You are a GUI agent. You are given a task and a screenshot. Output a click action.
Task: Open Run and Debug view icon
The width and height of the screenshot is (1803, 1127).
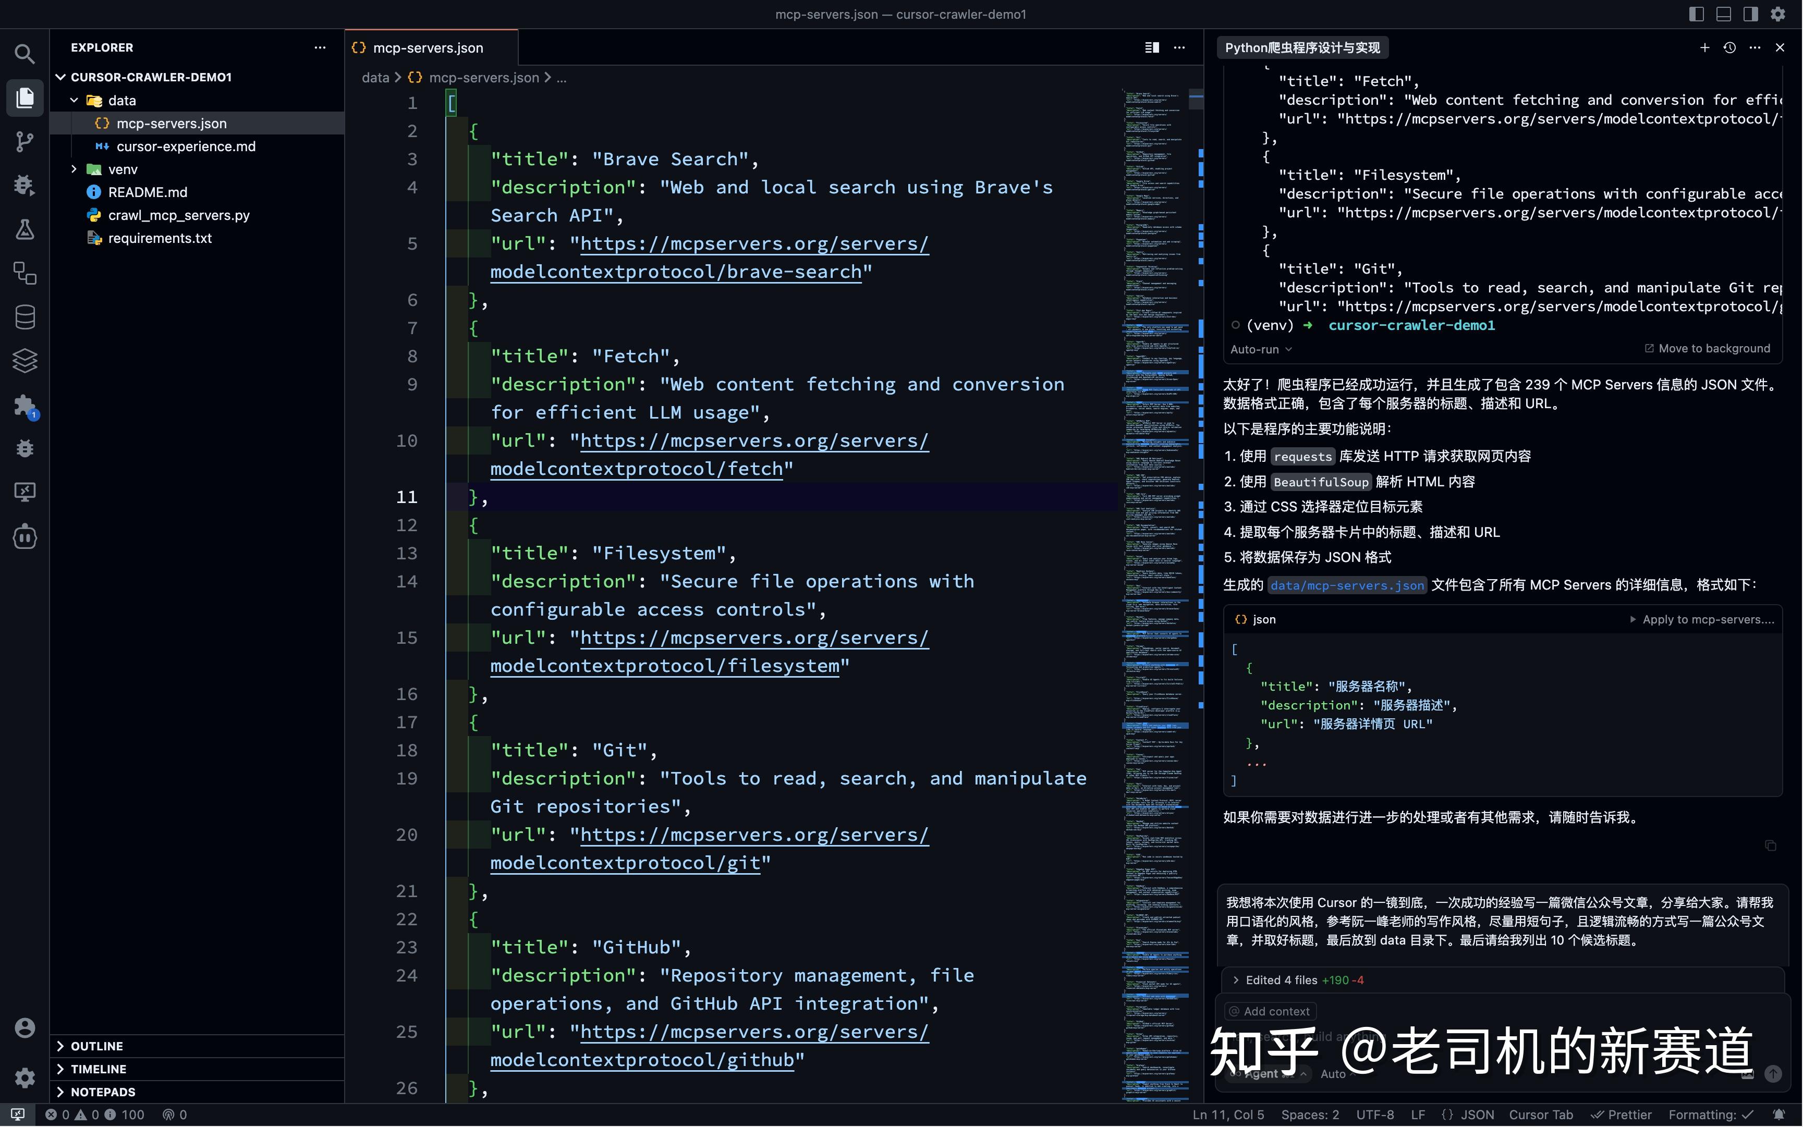(x=25, y=185)
